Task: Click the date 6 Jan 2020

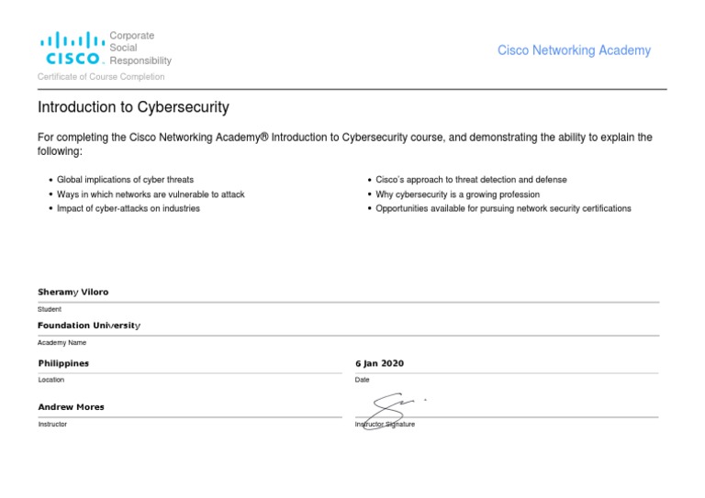Action: click(379, 363)
